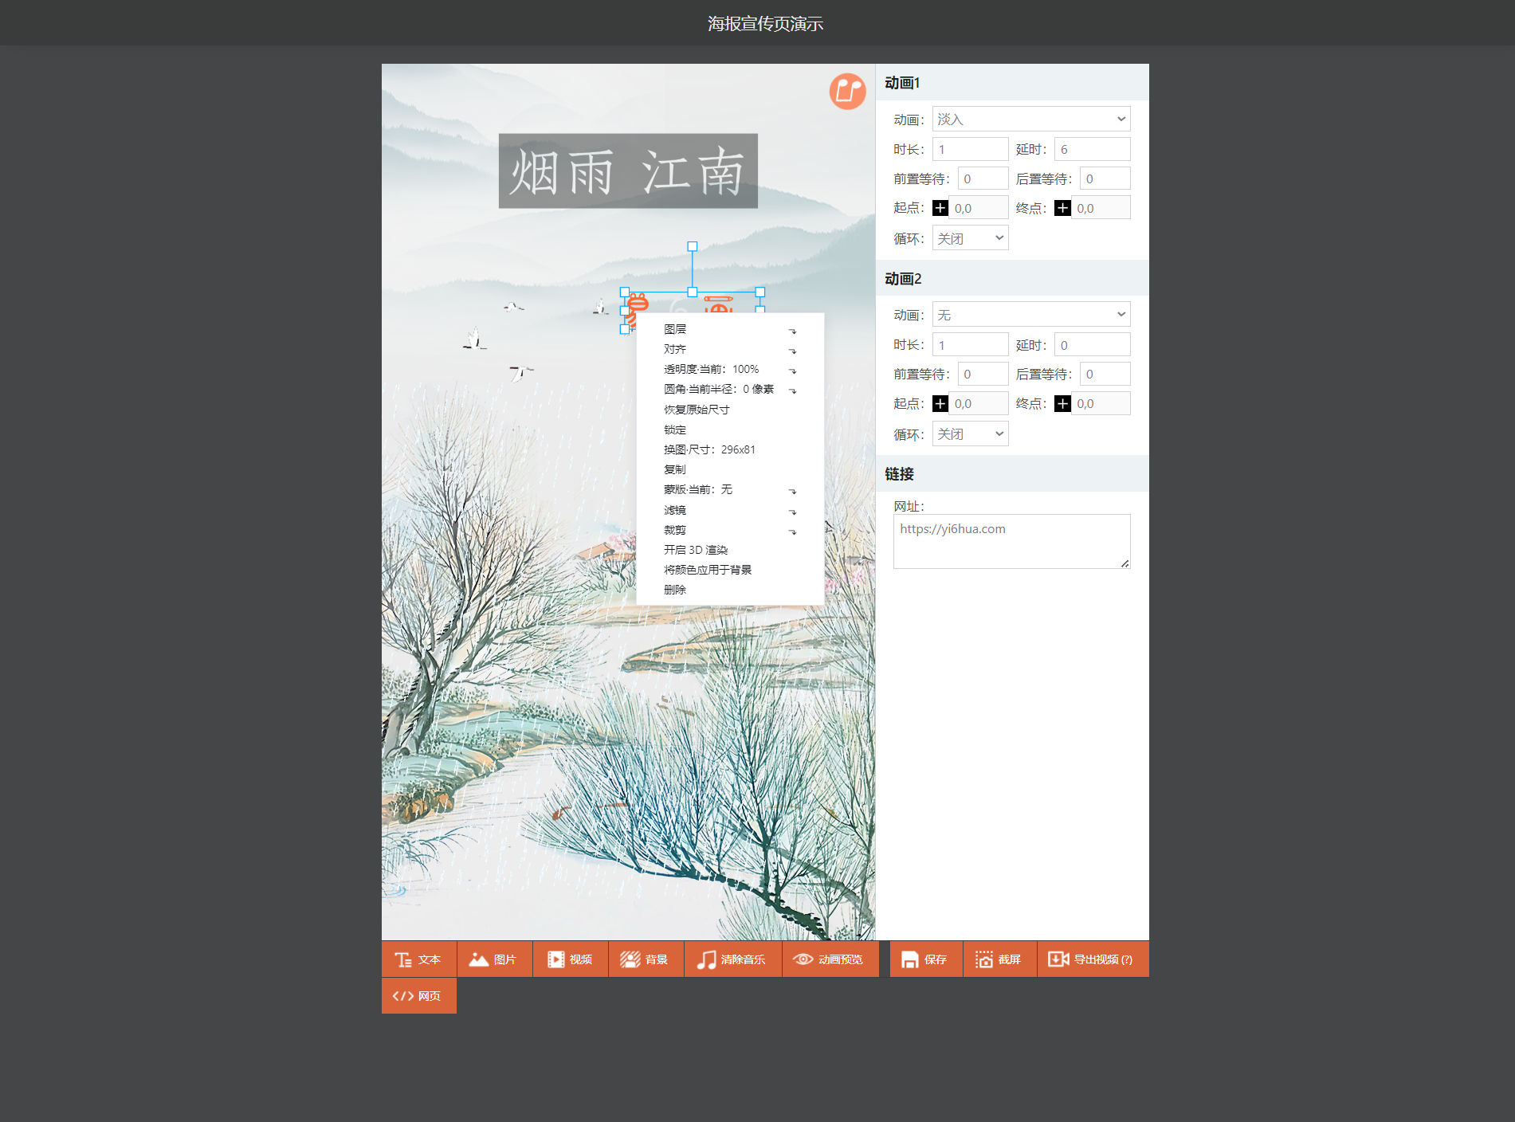Image resolution: width=1515 pixels, height=1122 pixels.
Task: Expand the 裁剪 crop submenu
Action: click(730, 530)
